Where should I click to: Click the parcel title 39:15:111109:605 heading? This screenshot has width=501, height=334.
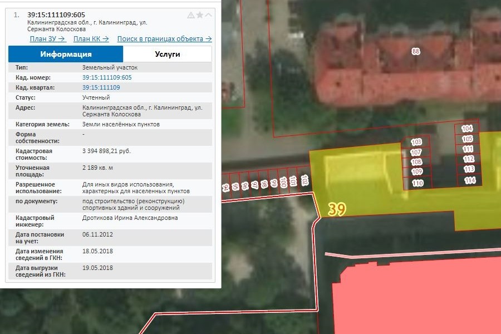[x=56, y=14]
